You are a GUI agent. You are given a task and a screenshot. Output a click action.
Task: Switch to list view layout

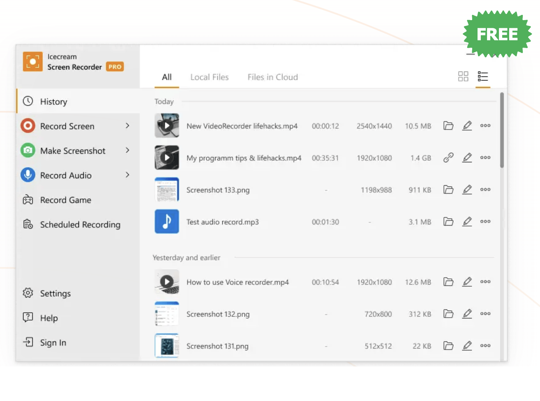pos(483,76)
